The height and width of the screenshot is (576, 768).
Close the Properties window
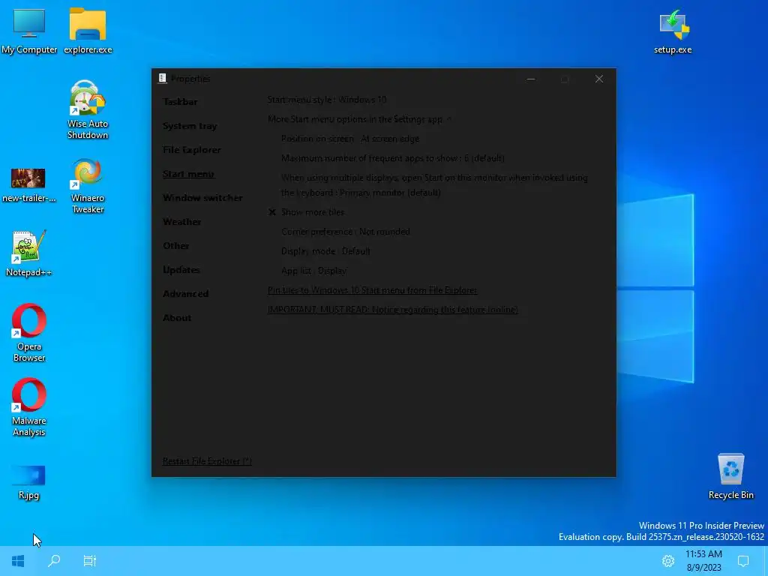(x=599, y=79)
